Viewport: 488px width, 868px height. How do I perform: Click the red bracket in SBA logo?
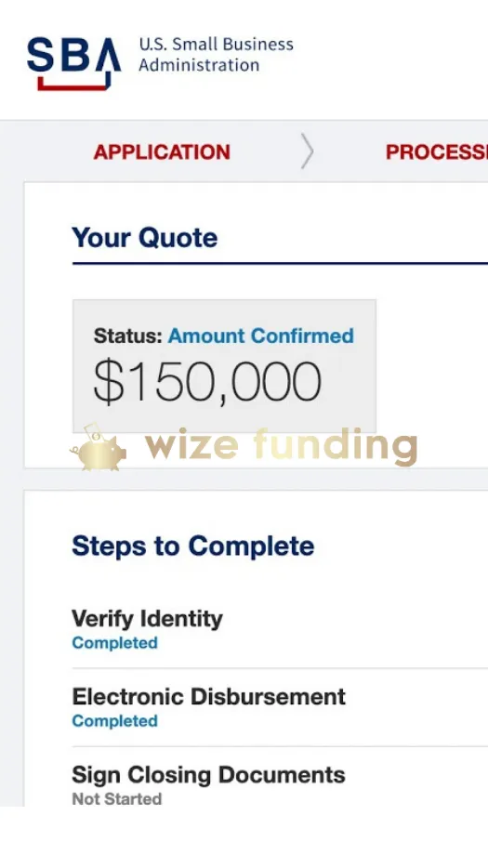tap(74, 83)
